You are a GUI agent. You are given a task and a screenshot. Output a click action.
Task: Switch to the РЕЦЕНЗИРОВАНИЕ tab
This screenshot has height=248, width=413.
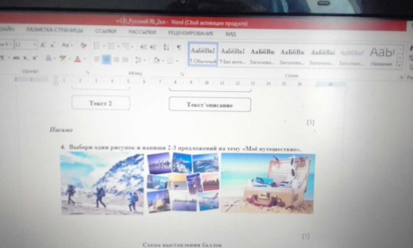click(x=190, y=33)
